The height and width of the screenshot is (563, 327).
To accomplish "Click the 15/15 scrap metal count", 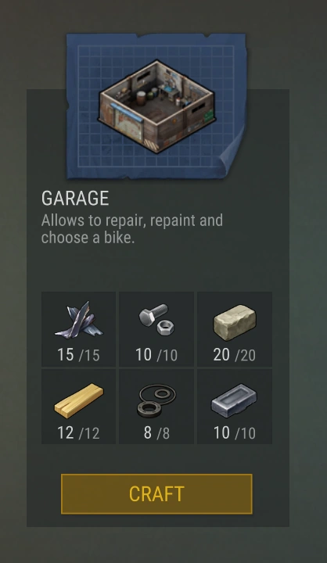I will (x=79, y=355).
